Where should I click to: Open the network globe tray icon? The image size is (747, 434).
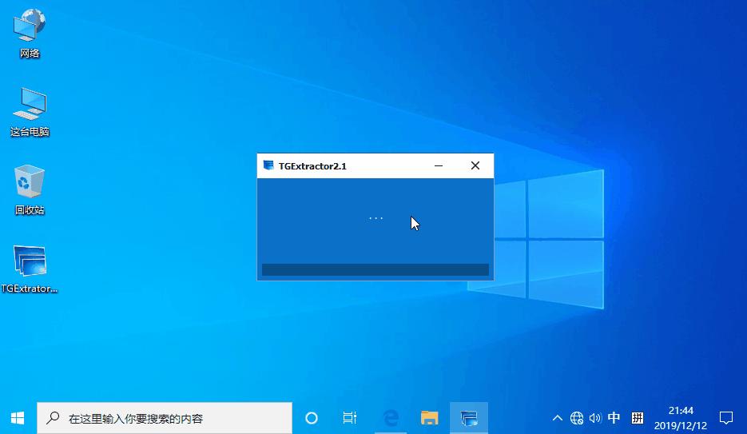[x=577, y=418]
